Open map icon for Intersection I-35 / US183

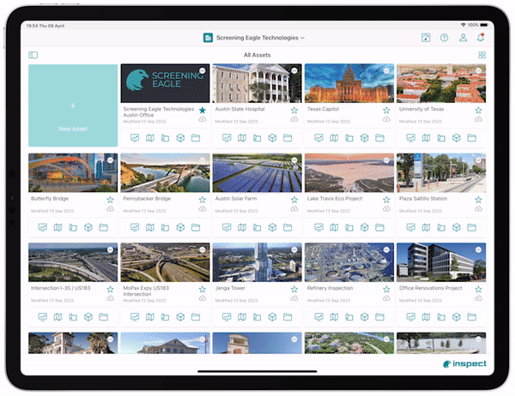[58, 317]
